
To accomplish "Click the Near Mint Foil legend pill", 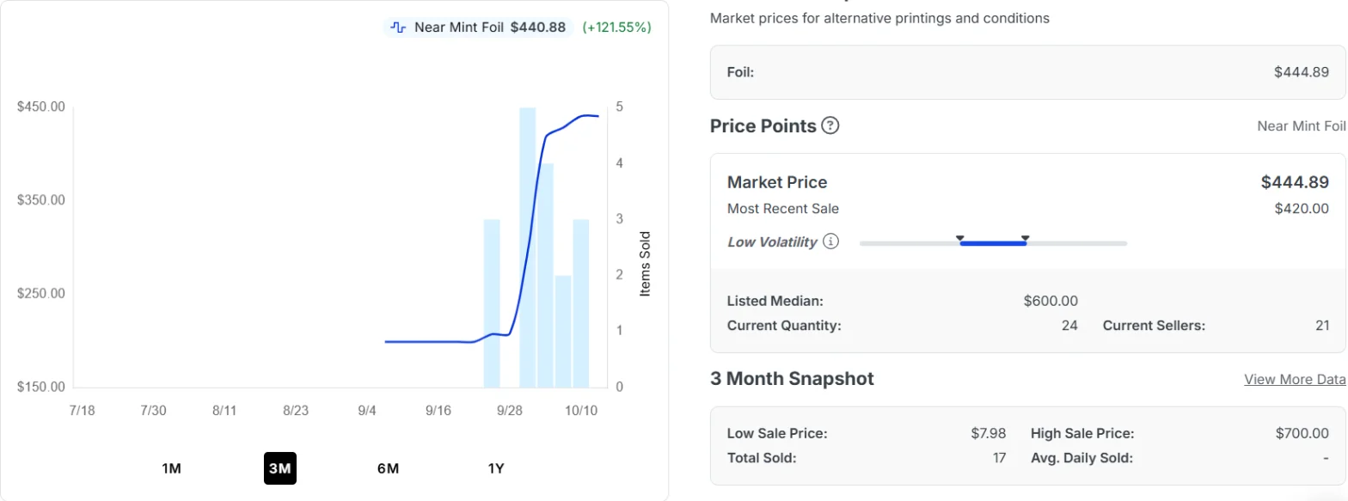I will (478, 27).
